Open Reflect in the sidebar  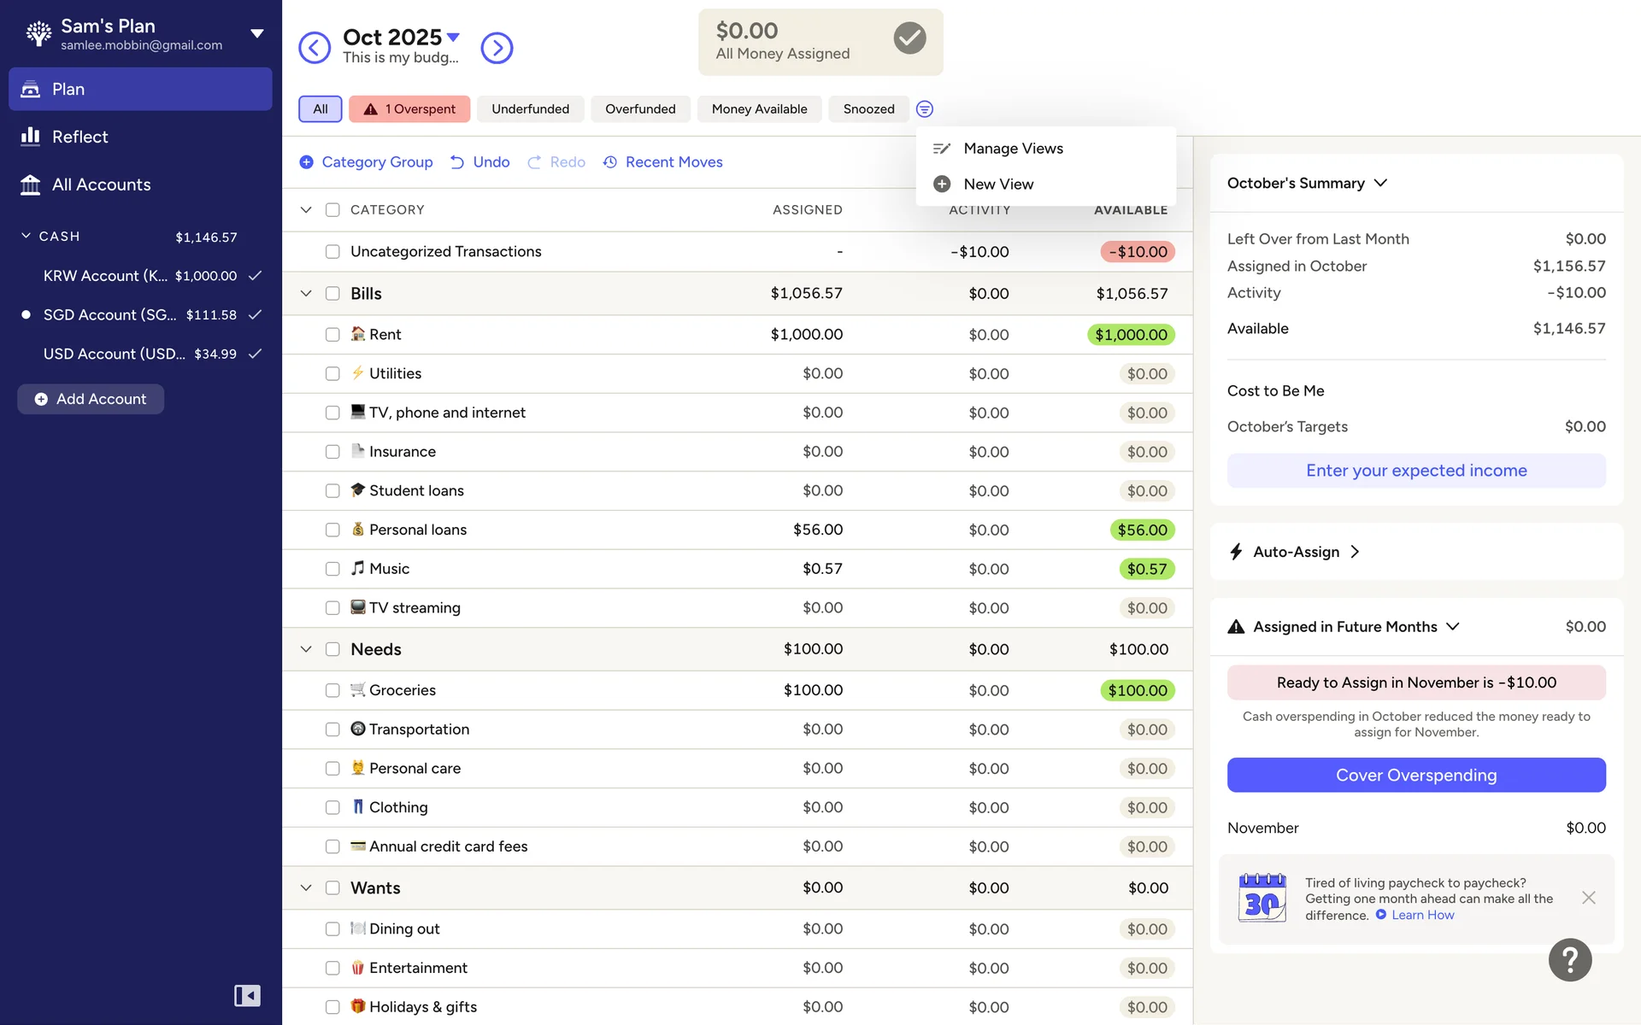(x=79, y=137)
